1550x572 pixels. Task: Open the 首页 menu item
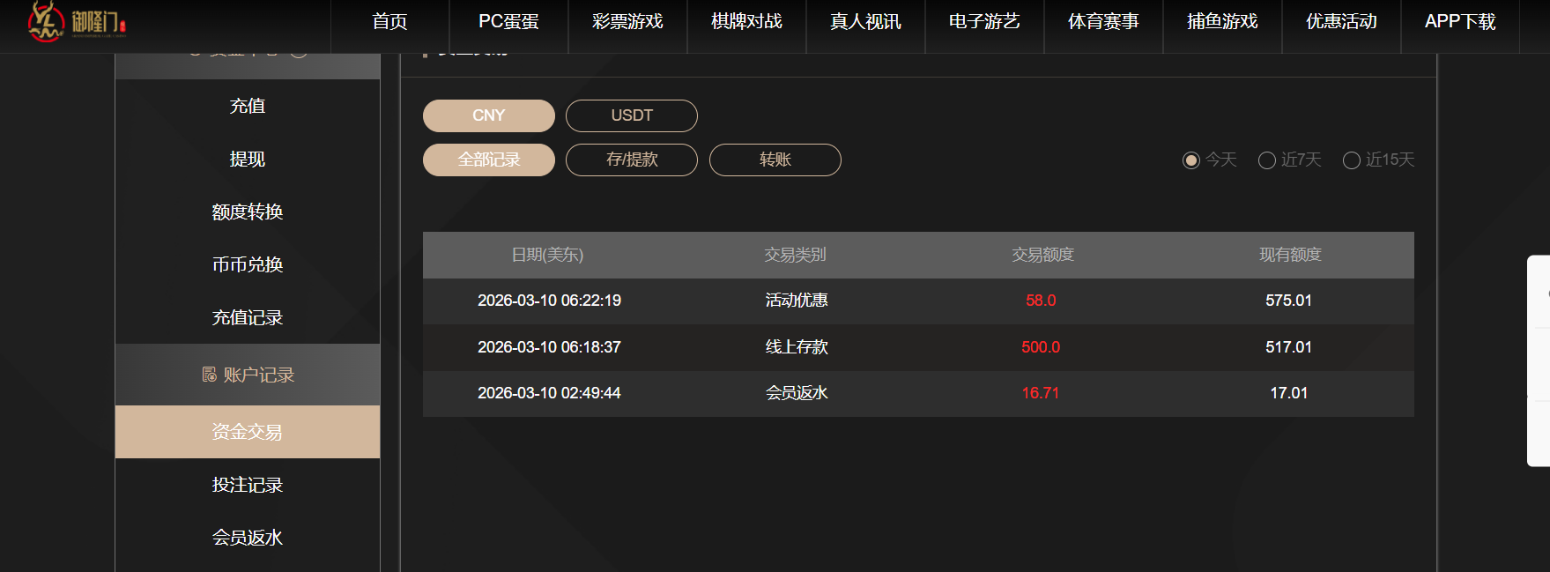[389, 22]
